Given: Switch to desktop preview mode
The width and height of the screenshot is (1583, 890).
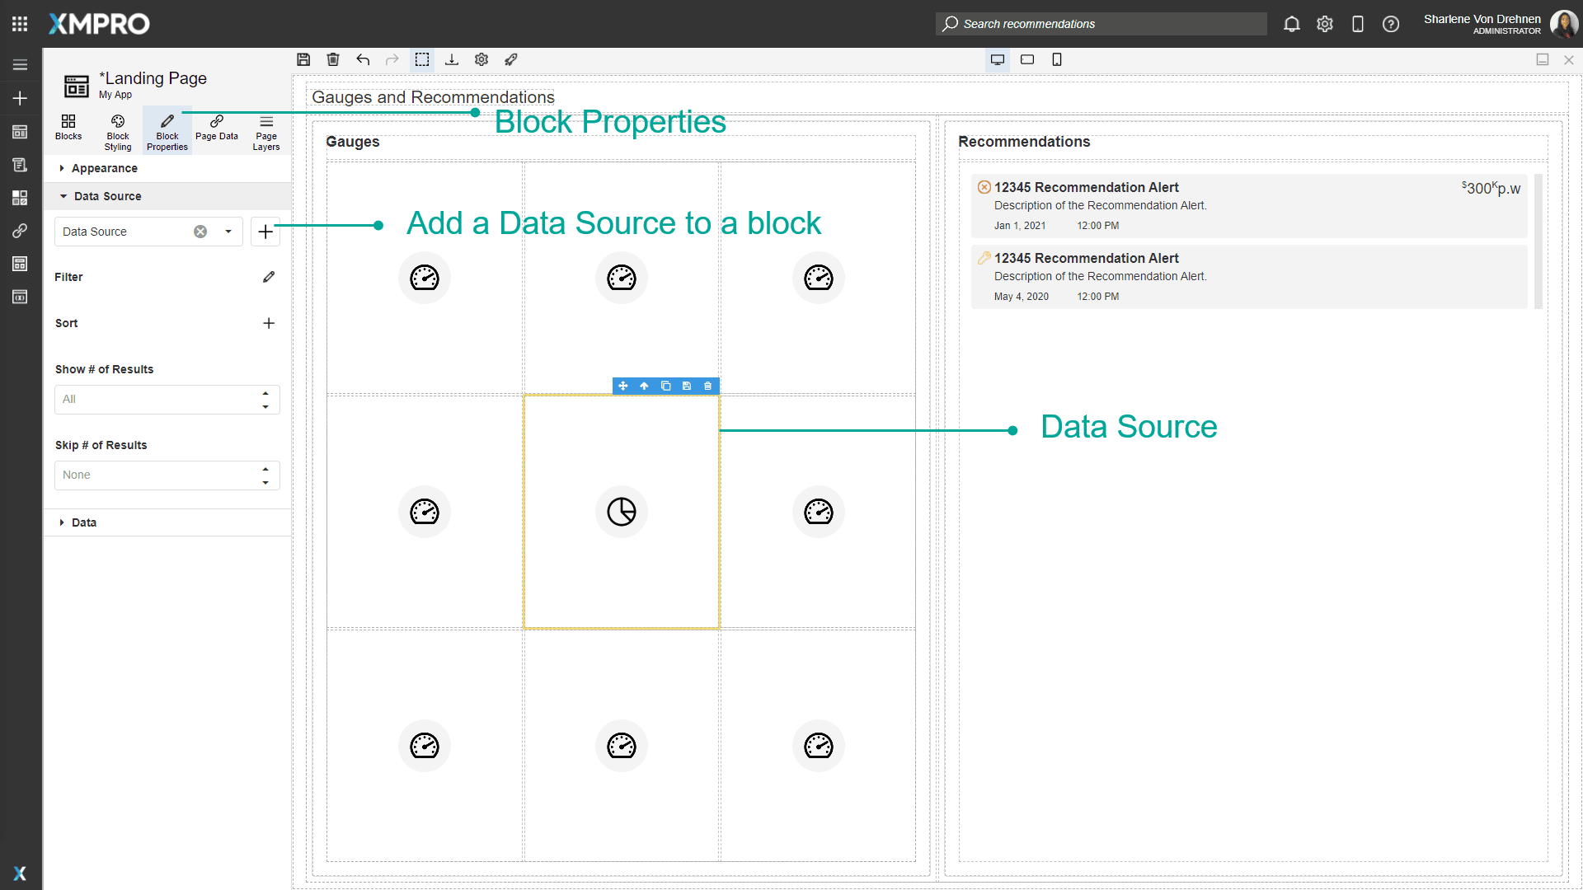Looking at the screenshot, I should 998,59.
